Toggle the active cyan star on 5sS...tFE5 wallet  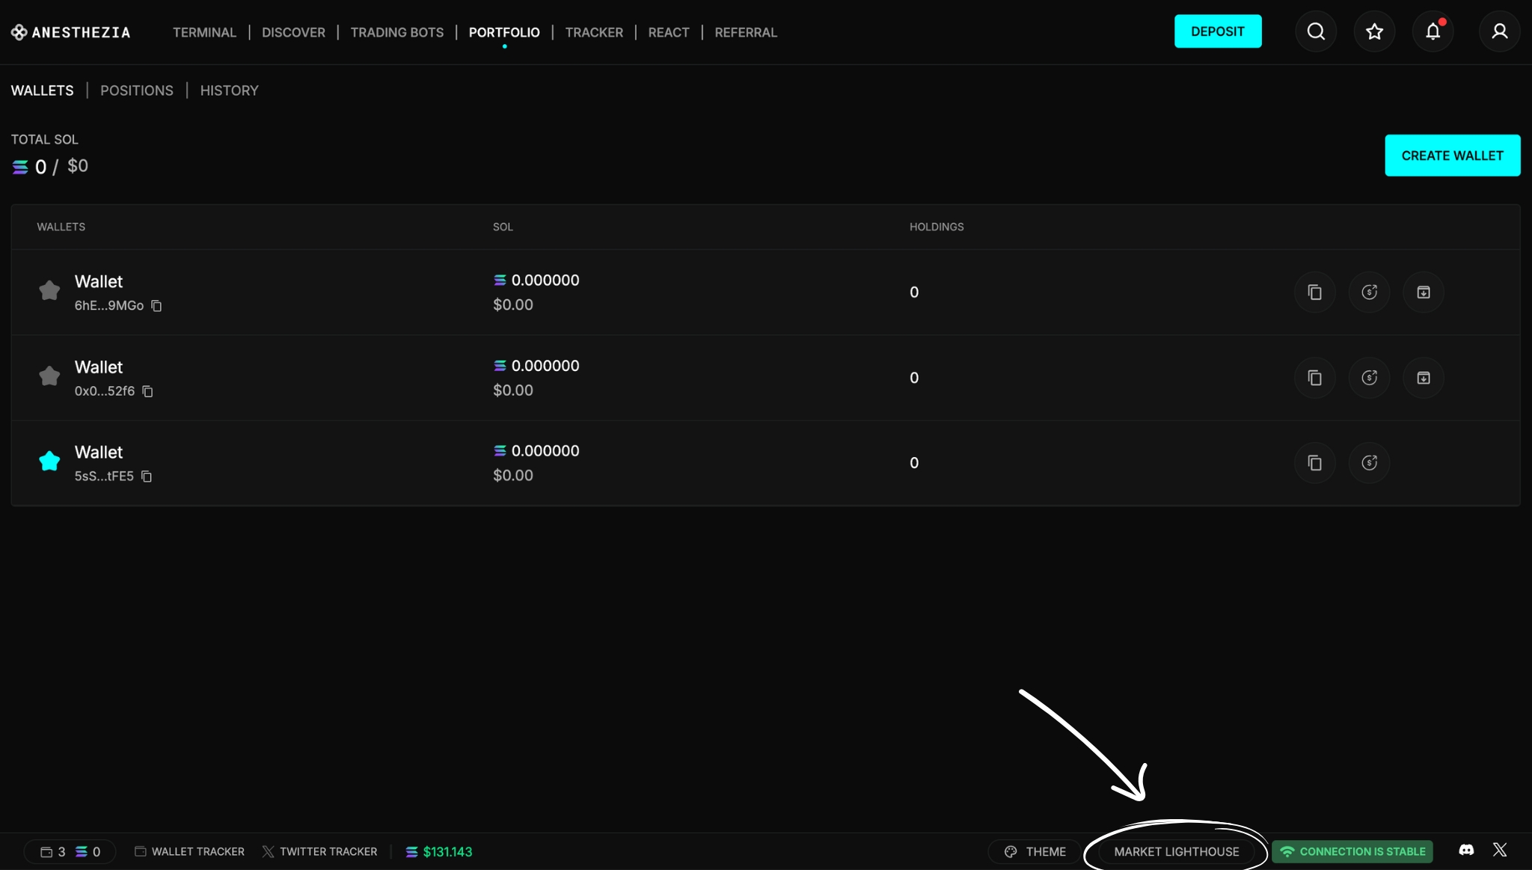point(49,462)
